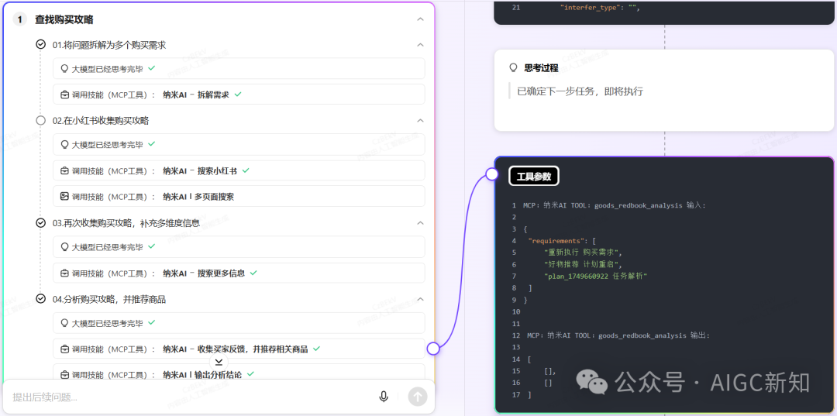Click the 思考过程 card heading
The height and width of the screenshot is (416, 837).
(x=541, y=67)
